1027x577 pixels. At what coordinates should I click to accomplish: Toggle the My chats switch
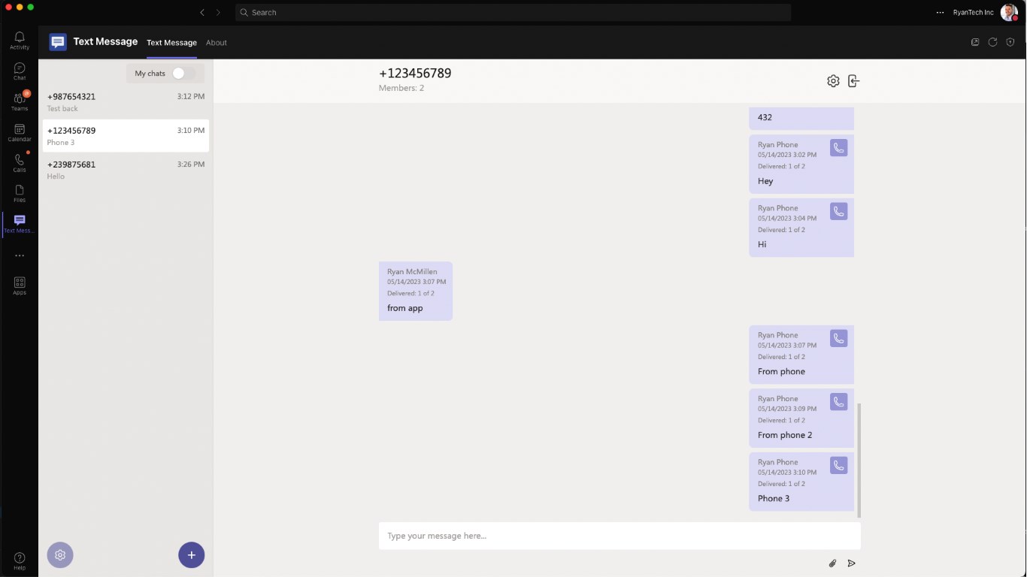(x=183, y=73)
